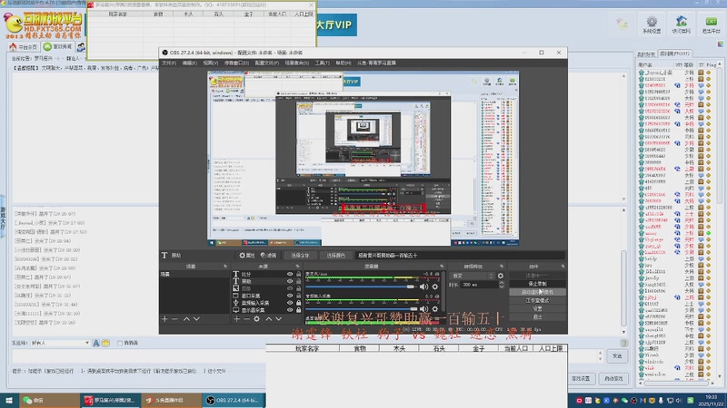Select the scene entry in scenes list
727x408 pixels.
194,275
